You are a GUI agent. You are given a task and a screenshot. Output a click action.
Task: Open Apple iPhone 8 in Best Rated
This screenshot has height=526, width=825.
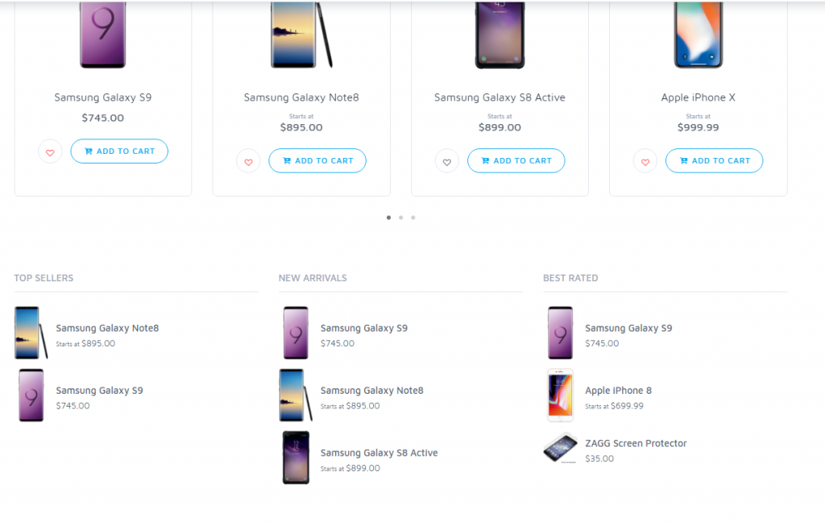618,391
